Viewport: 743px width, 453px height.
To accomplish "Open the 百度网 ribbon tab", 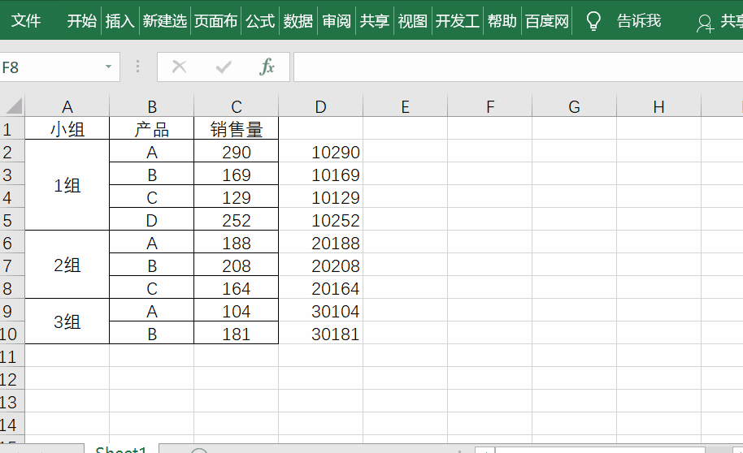I will tap(547, 21).
